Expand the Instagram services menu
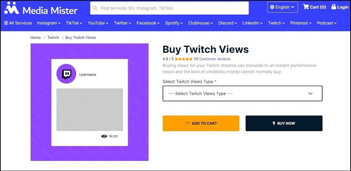Screen dimensions: 351x171 [49, 23]
